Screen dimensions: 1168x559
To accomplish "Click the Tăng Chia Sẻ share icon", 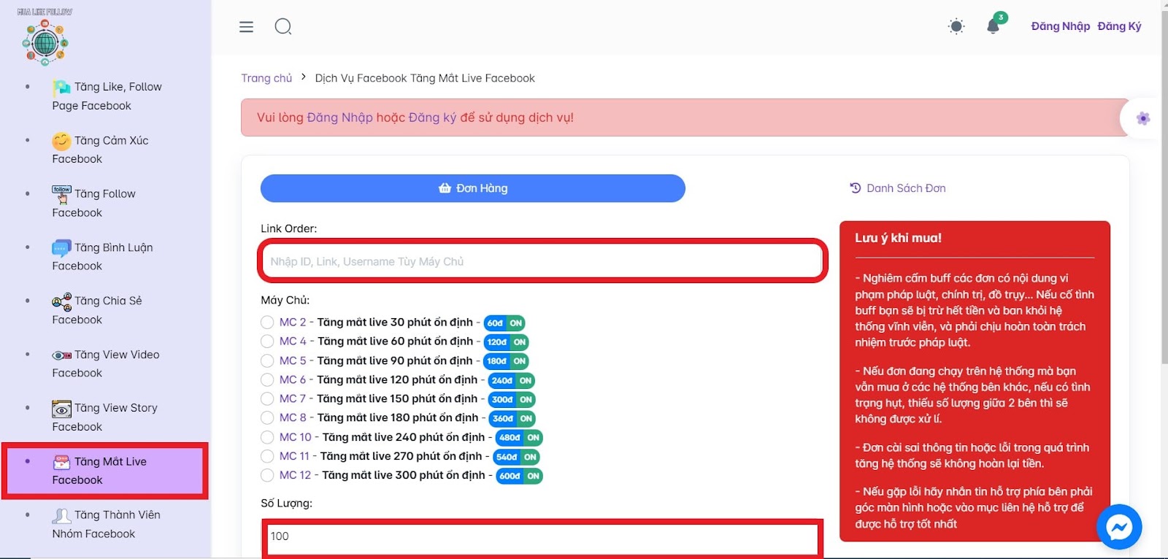I will [x=61, y=301].
